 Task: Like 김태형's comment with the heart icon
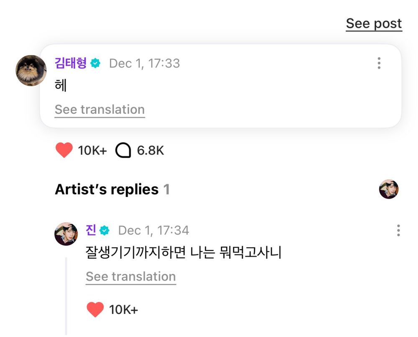64,150
